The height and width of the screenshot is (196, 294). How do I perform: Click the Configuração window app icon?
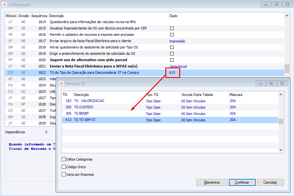coord(4,4)
